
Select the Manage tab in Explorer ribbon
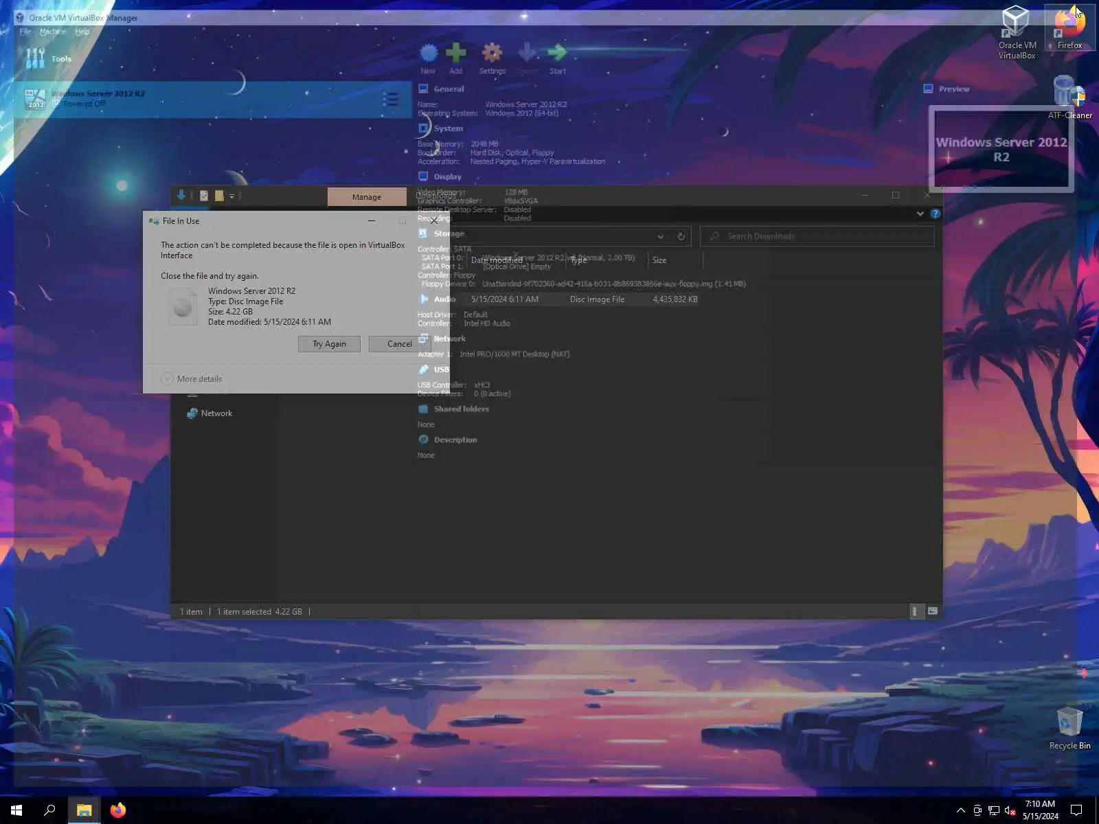[x=367, y=197]
